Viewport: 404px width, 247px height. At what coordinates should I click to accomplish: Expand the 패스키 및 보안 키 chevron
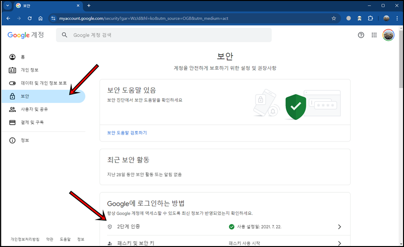[x=340, y=243]
